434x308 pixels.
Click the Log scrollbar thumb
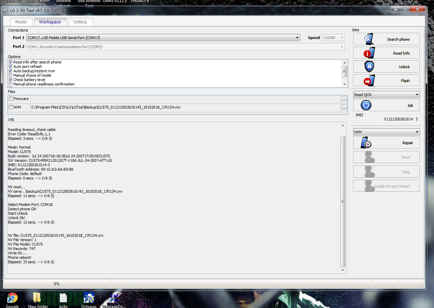click(x=343, y=202)
